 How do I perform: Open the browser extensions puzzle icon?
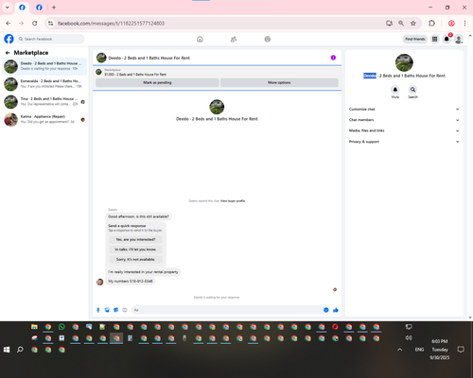pos(431,23)
